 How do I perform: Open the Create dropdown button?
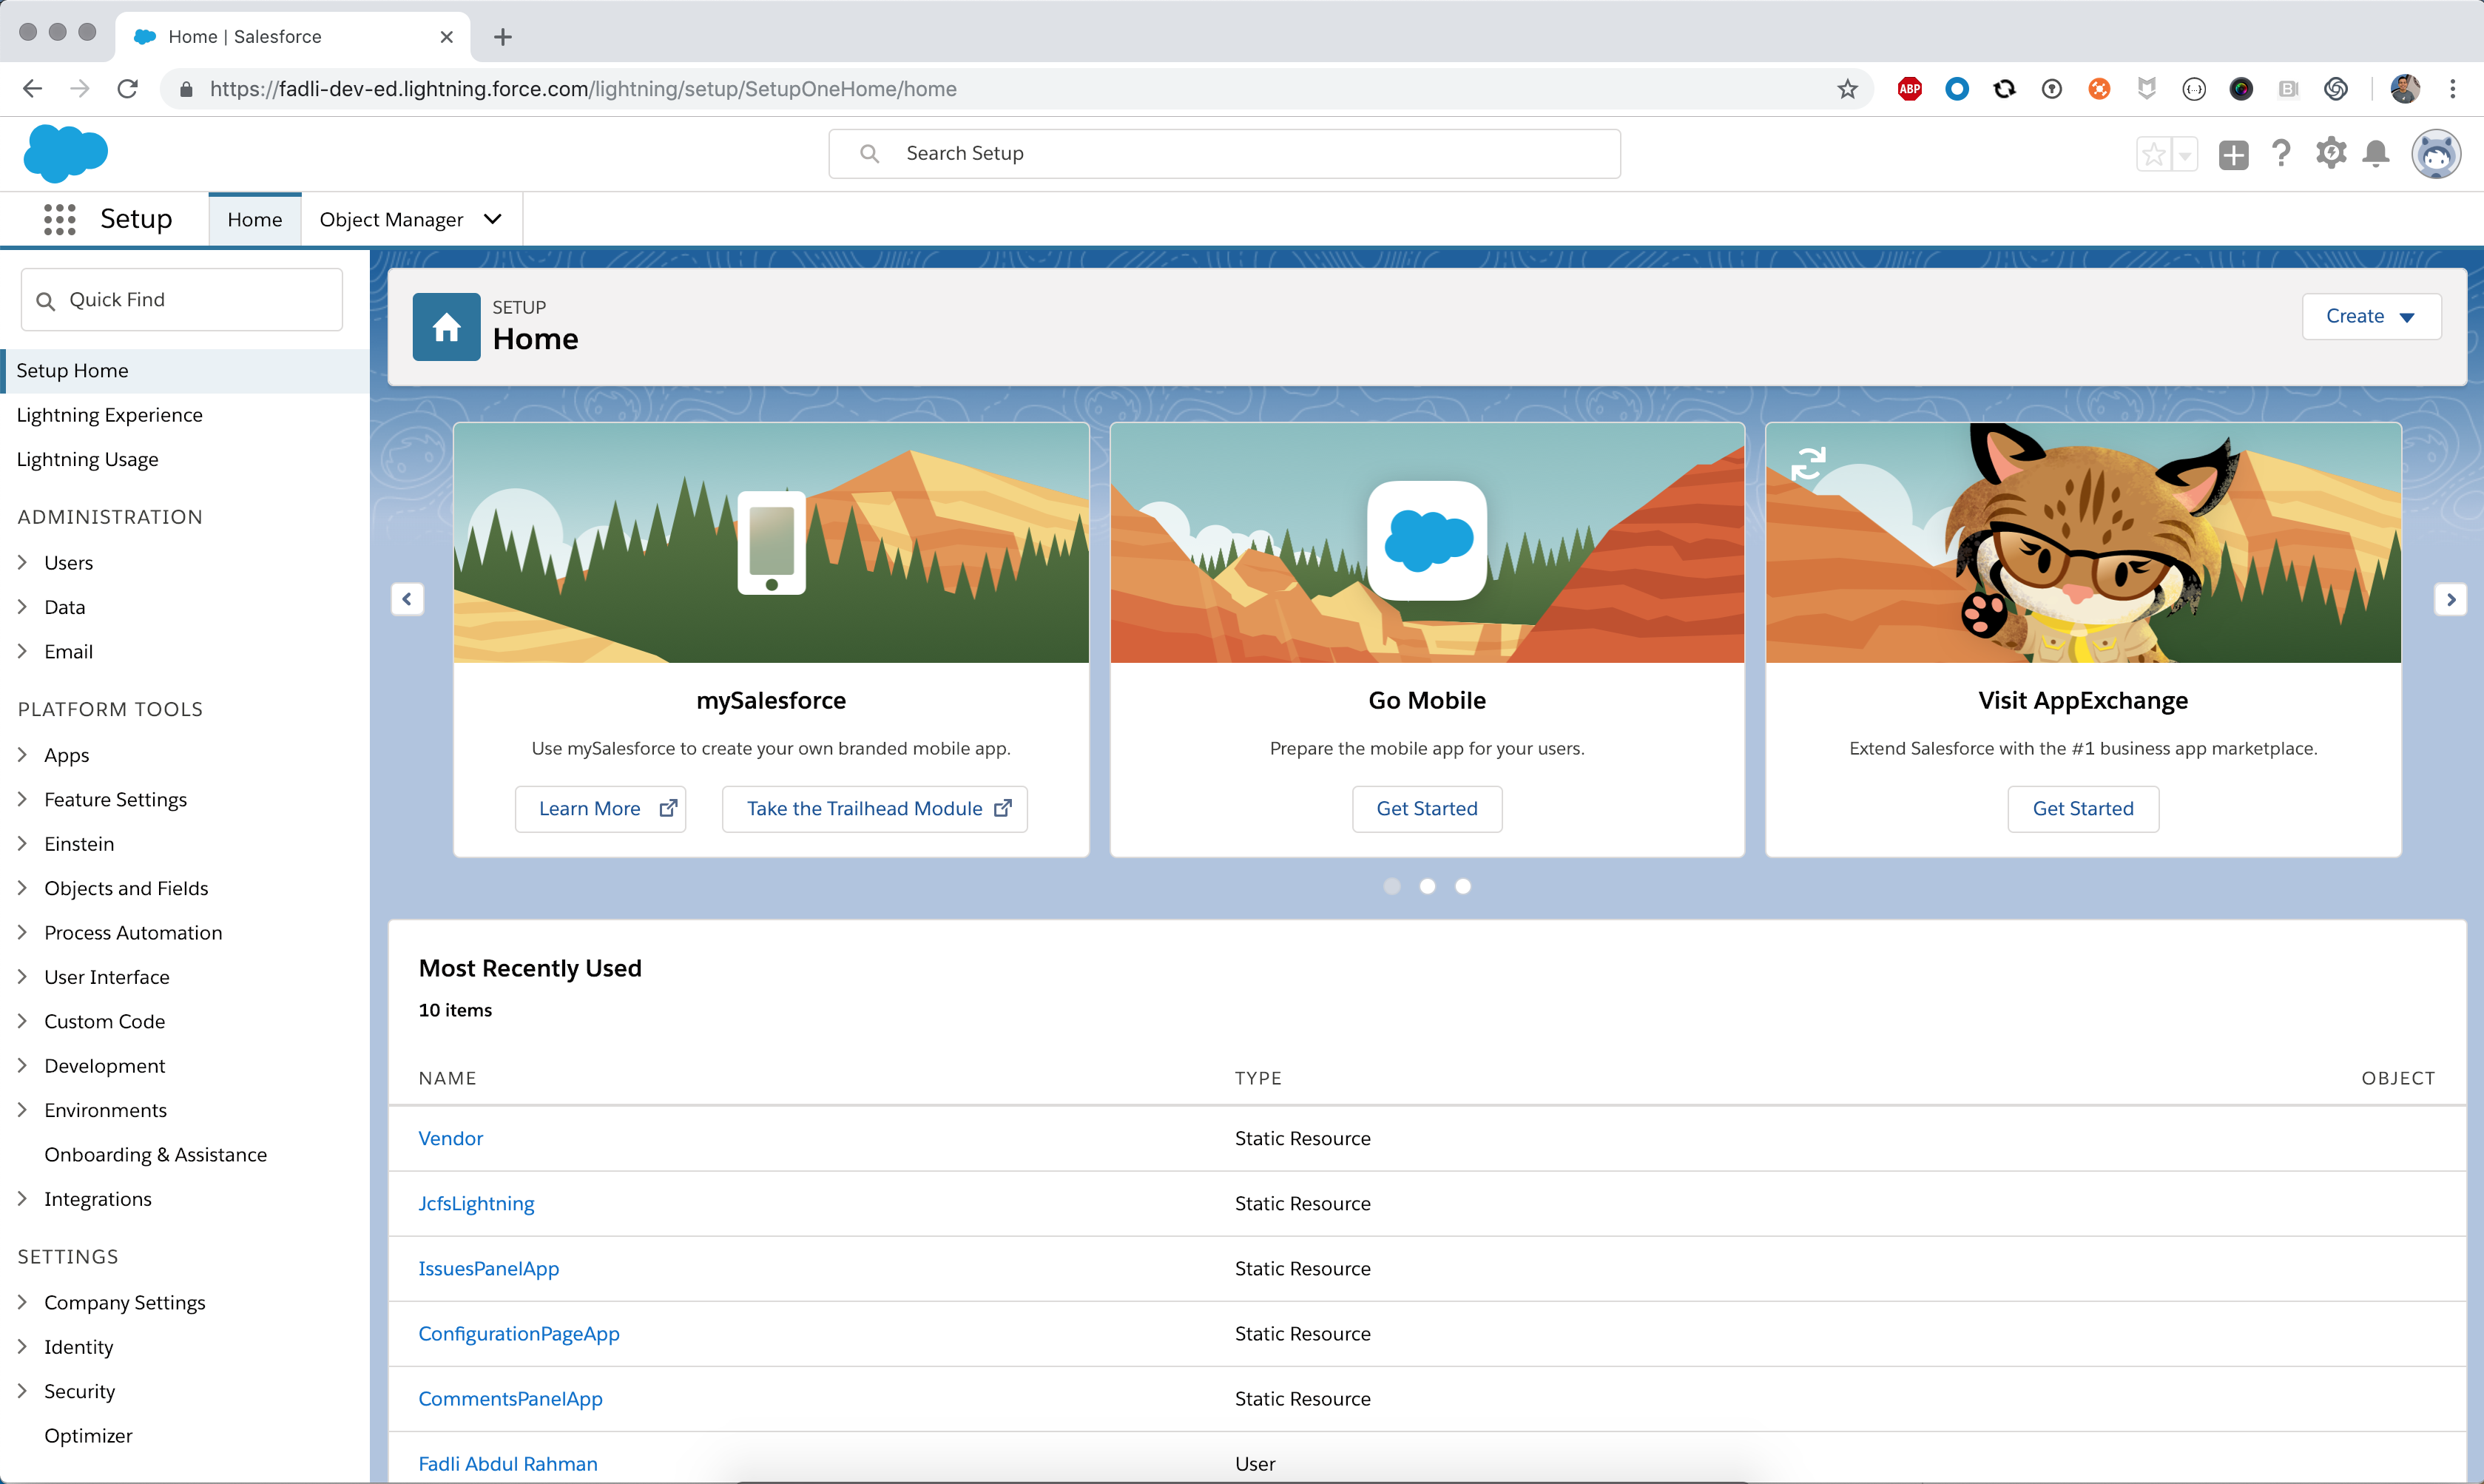pyautogui.click(x=2371, y=316)
